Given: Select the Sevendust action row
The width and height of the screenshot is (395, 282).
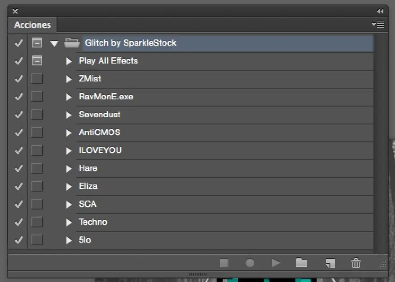Looking at the screenshot, I should [225, 115].
